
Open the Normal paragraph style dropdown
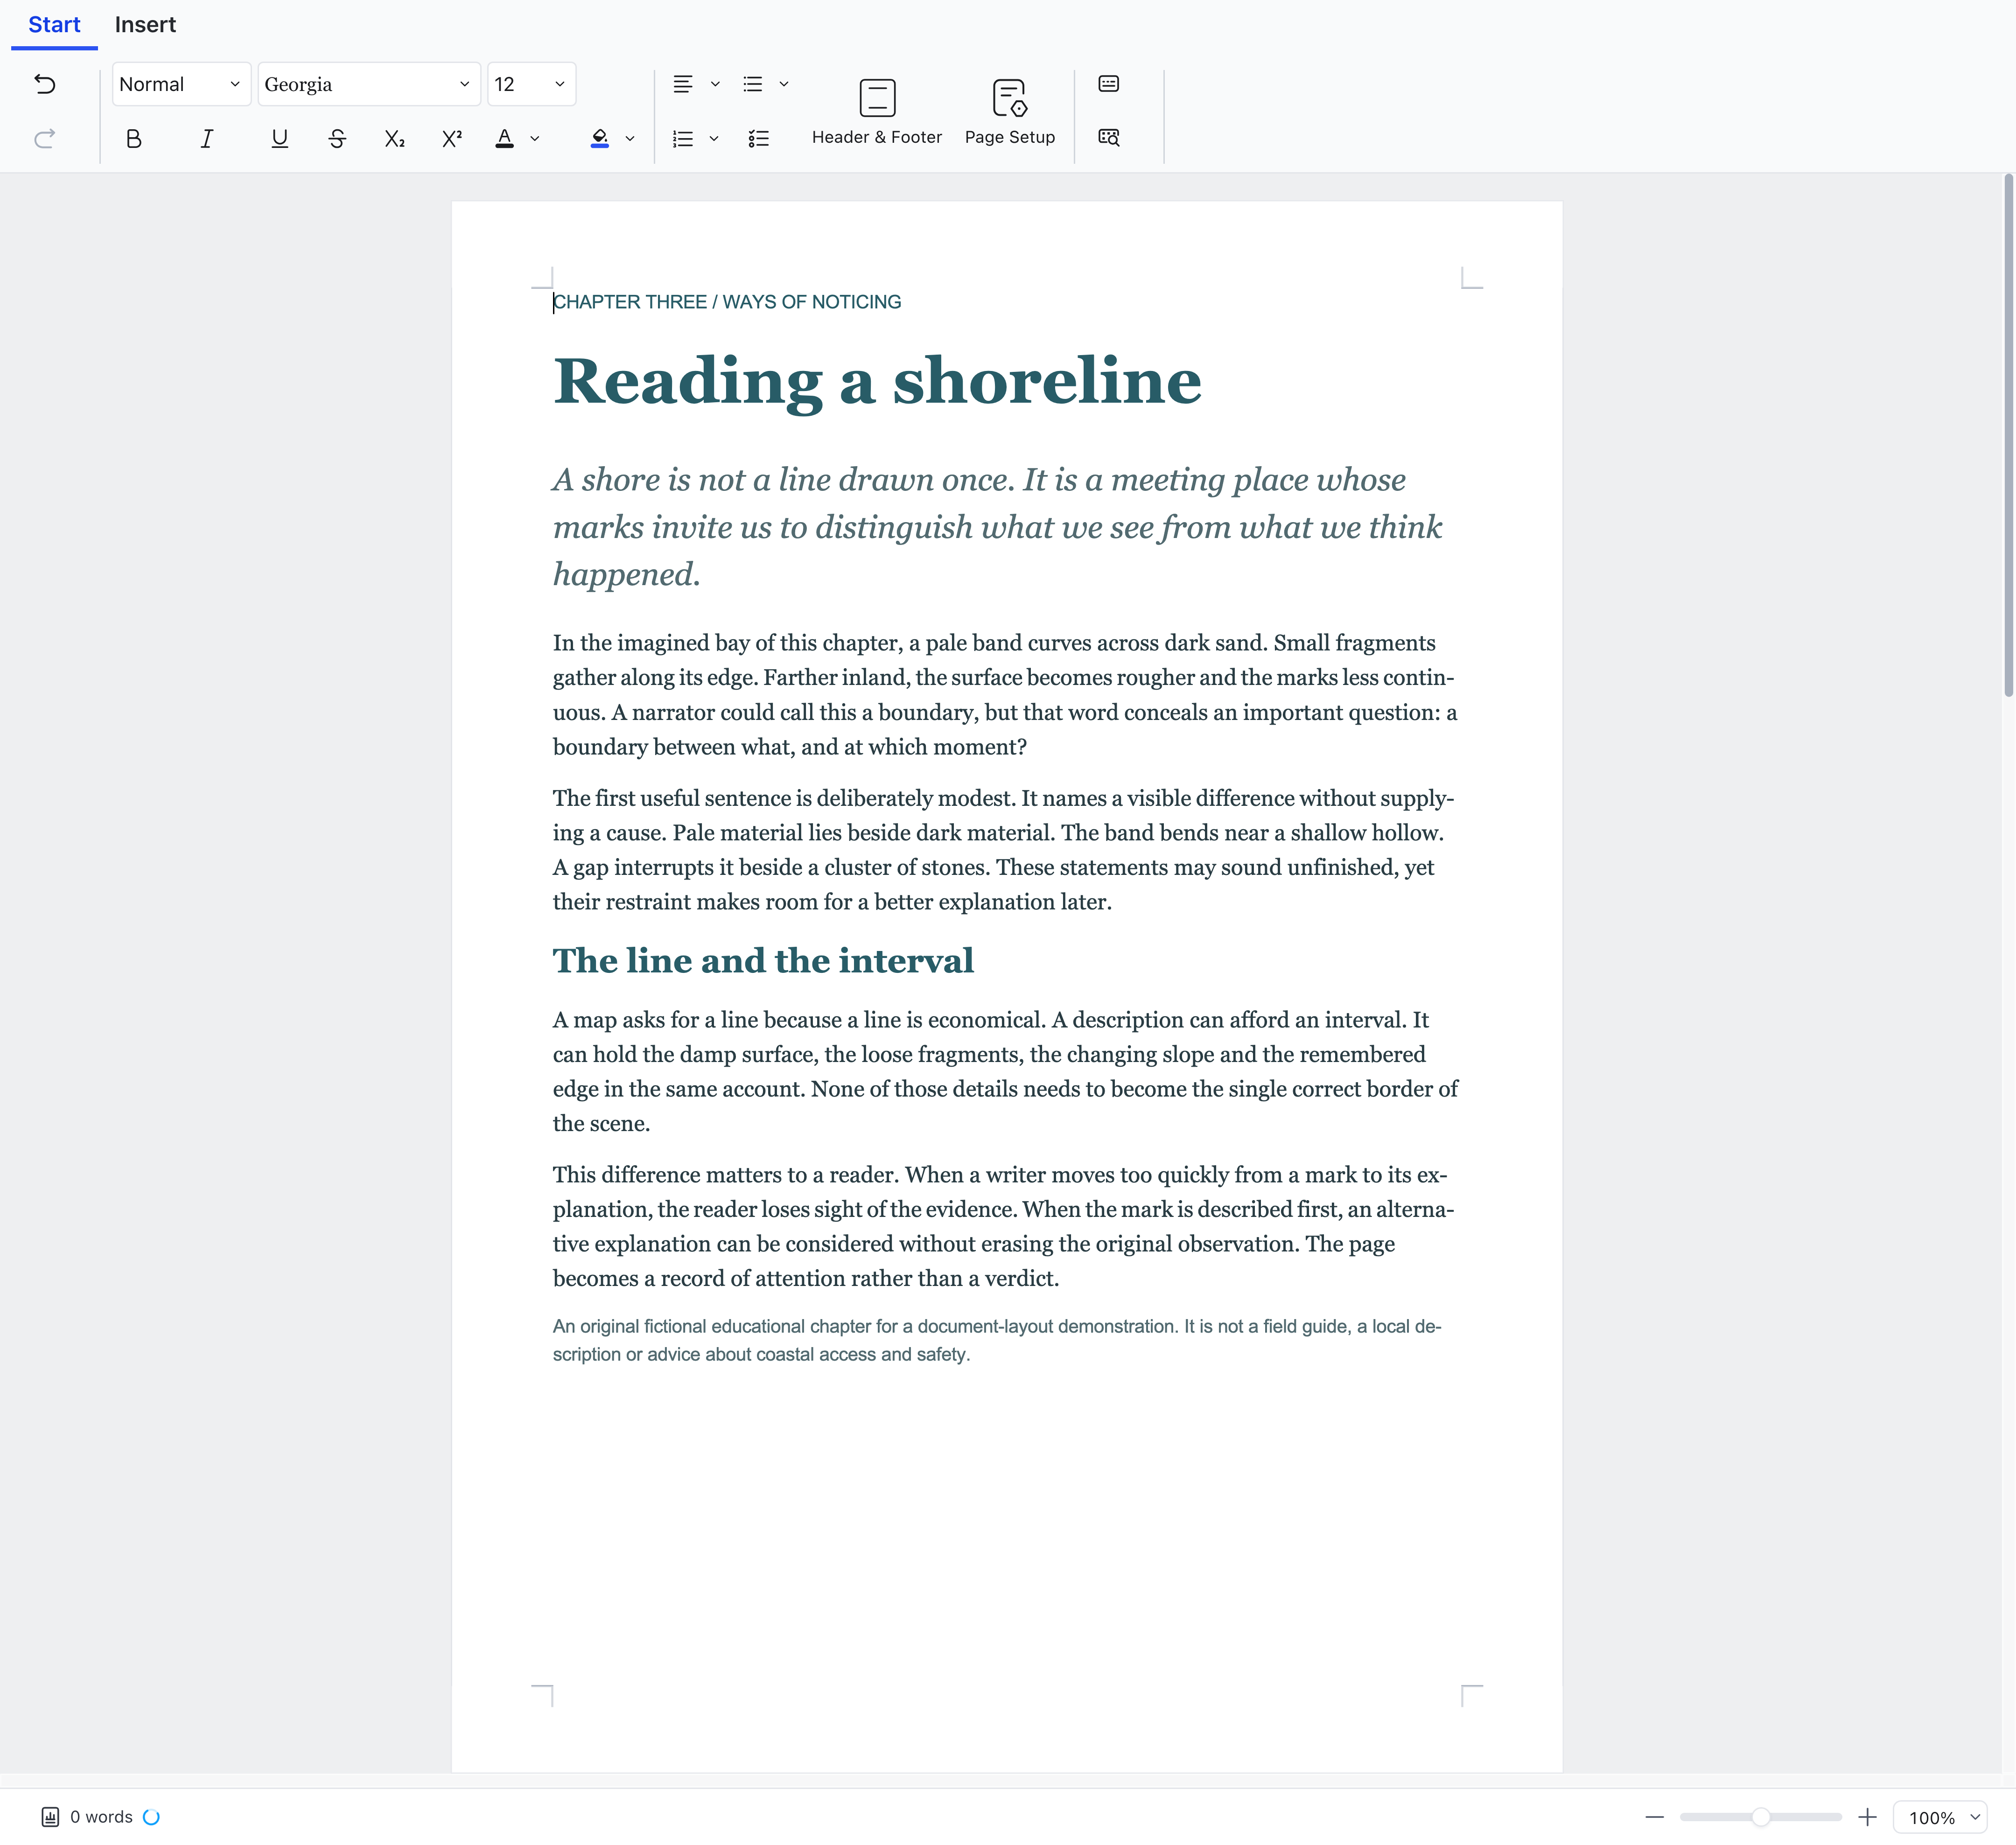(x=181, y=84)
